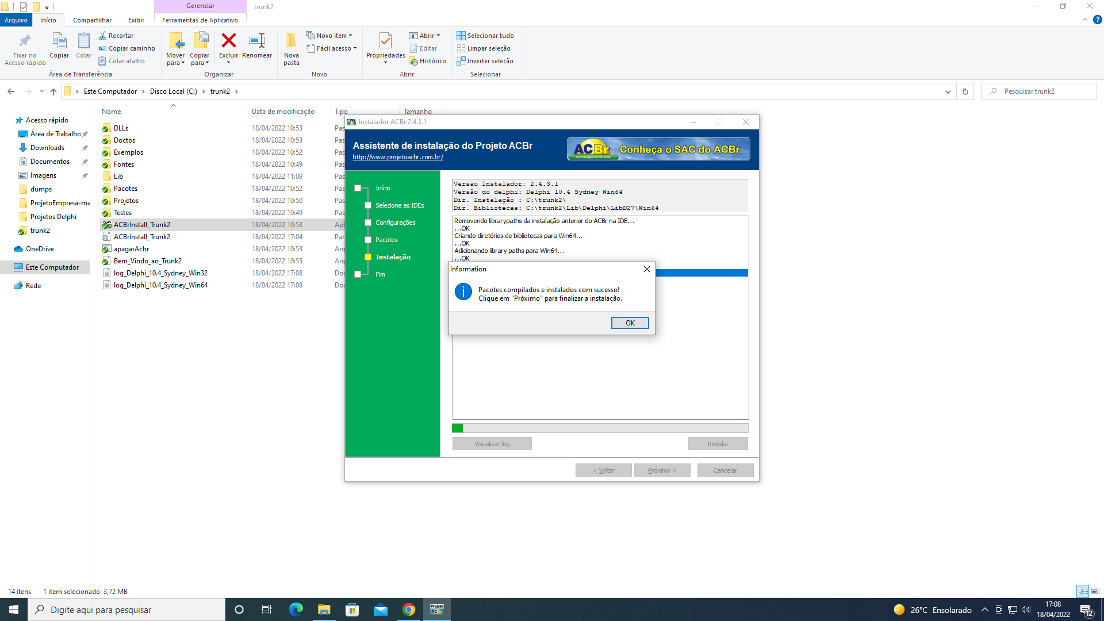Open the address bar history dropdown

[948, 91]
